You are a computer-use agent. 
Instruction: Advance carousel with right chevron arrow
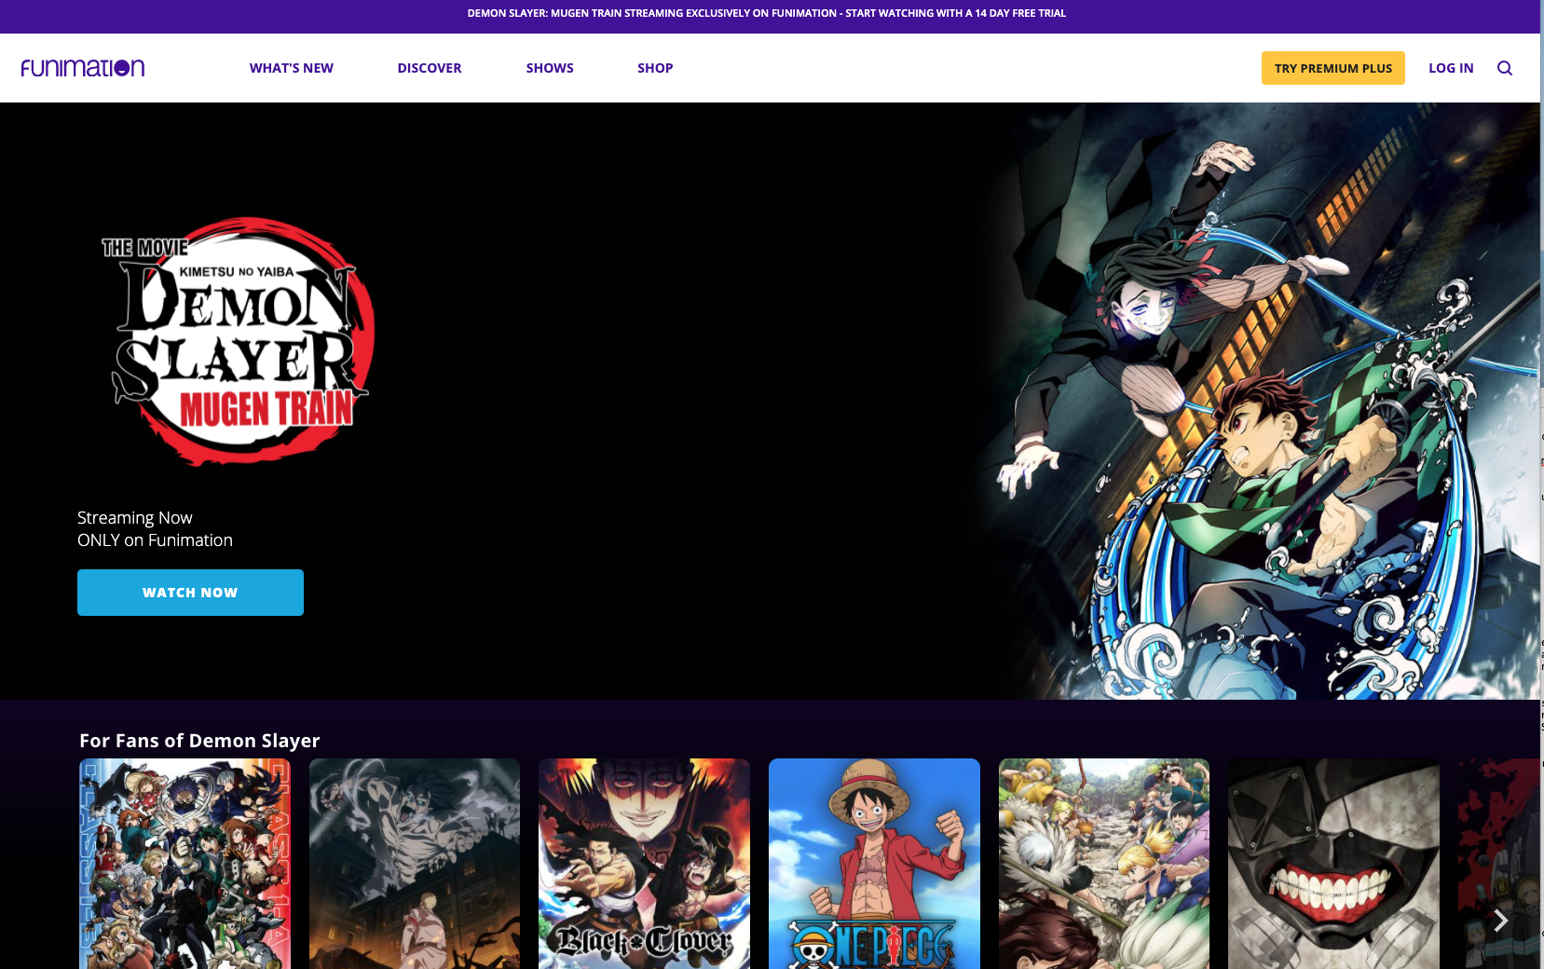point(1500,921)
